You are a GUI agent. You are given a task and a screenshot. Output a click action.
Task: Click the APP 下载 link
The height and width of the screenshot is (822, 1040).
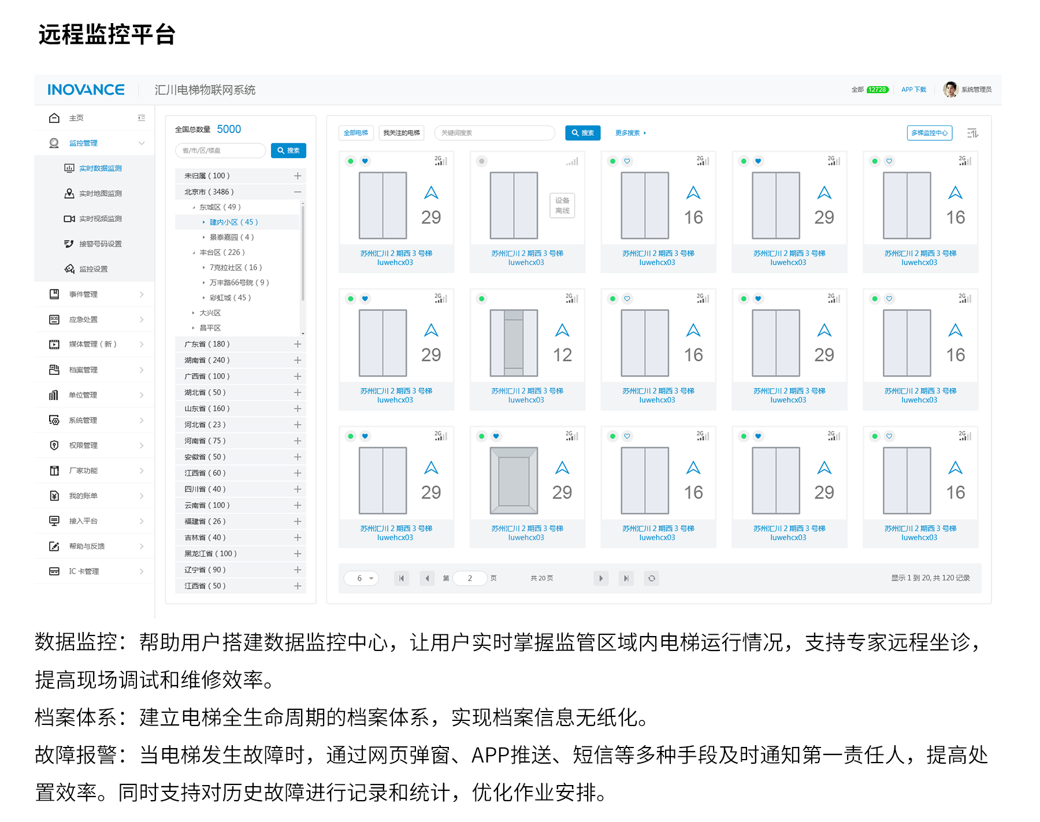913,90
